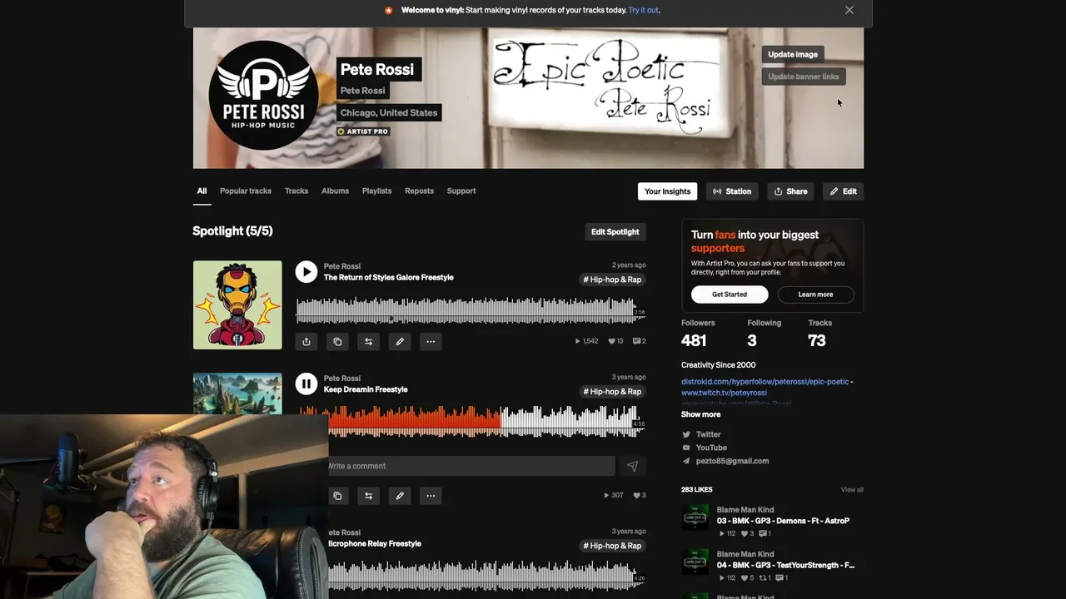
Task: Open the Iron Man artwork of Return of Styles
Action: (x=237, y=305)
